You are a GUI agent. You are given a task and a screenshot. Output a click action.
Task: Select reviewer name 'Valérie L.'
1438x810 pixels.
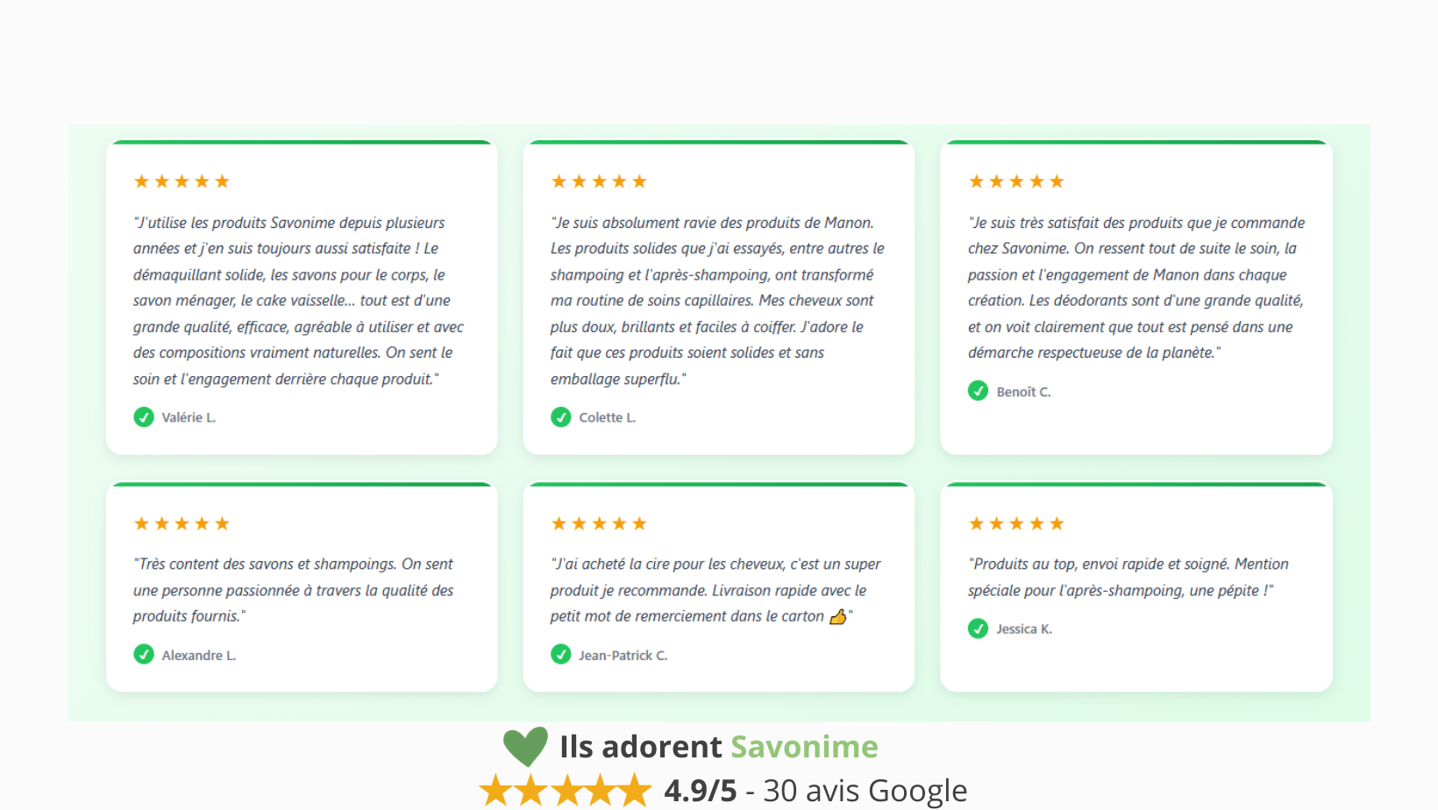pos(189,417)
